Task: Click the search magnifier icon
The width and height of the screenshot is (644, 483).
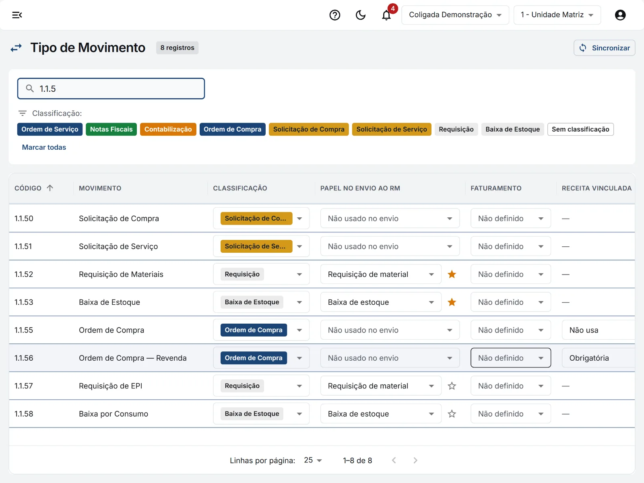Action: (x=30, y=88)
